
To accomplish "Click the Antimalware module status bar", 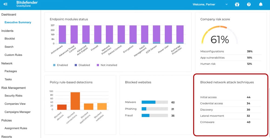I will (x=62, y=34).
